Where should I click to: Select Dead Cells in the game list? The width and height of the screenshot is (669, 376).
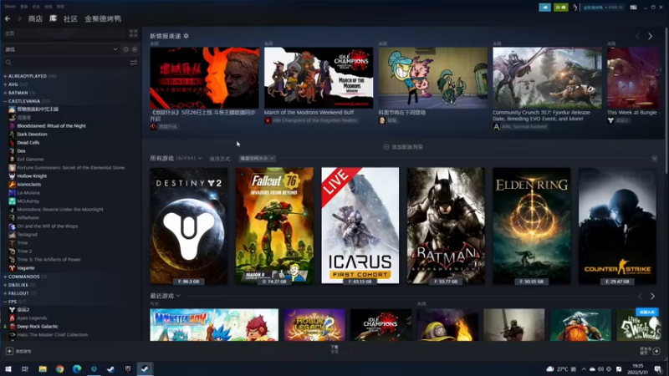28,142
